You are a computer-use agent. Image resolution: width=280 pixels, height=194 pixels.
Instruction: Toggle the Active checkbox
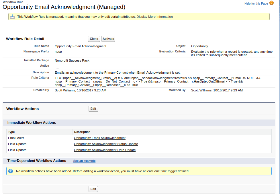click(57, 66)
